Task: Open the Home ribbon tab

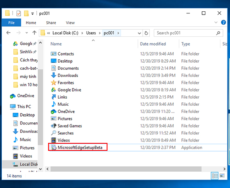Action: point(31,23)
